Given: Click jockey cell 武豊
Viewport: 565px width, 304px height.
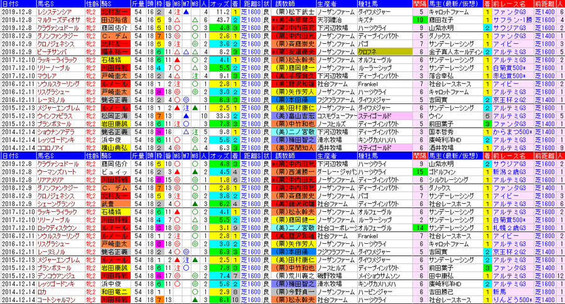Looking at the screenshot, I should [115, 204].
